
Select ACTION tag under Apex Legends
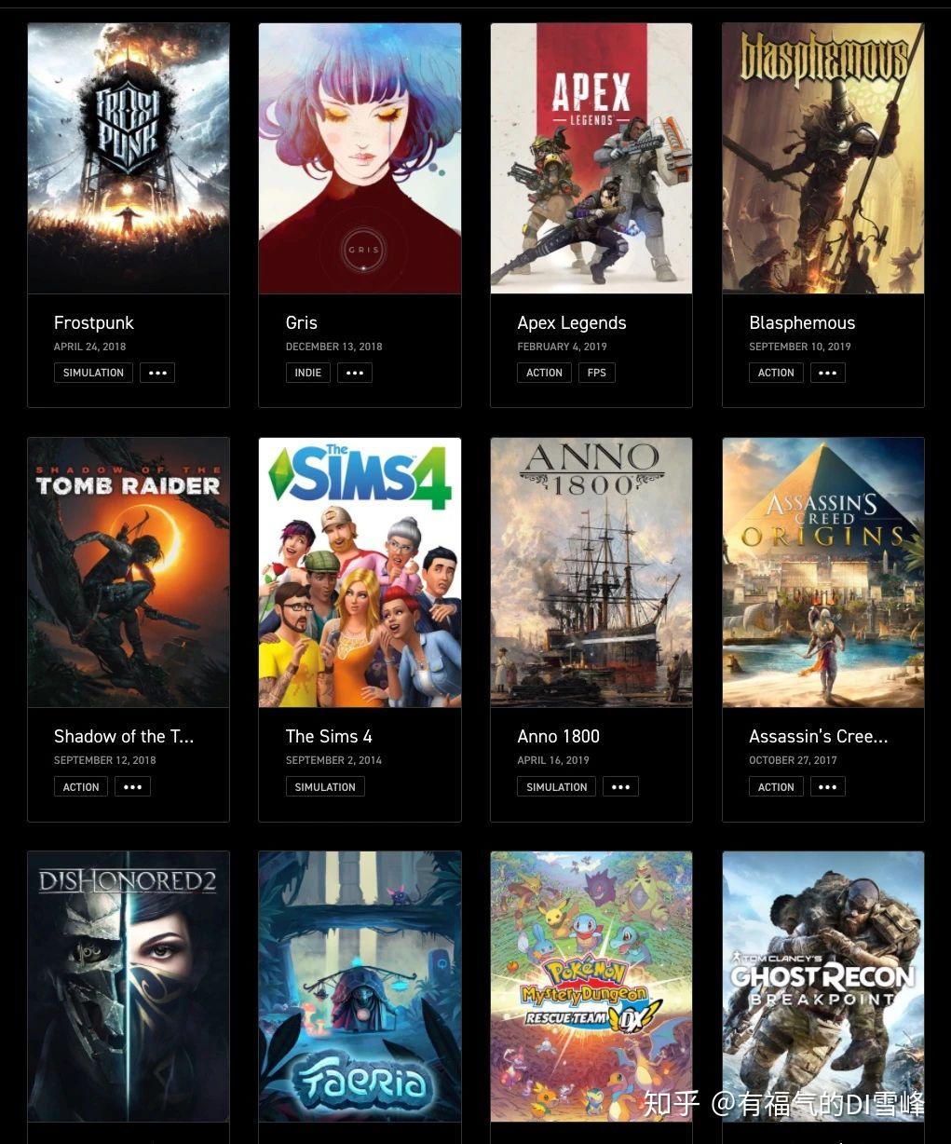544,373
